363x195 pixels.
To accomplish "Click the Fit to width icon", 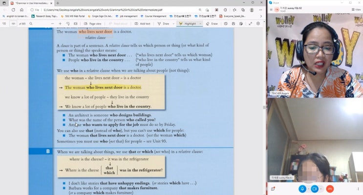I will pos(75,23).
